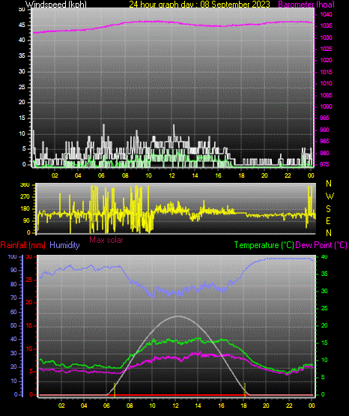The height and width of the screenshot is (416, 349).
Task: Click the yellow sunrise marker on bottom graph
Action: [x=115, y=390]
